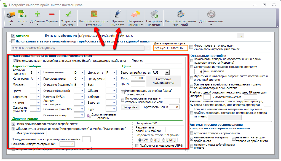Enable артикула товара из прайс-листа checkbox

(191, 133)
